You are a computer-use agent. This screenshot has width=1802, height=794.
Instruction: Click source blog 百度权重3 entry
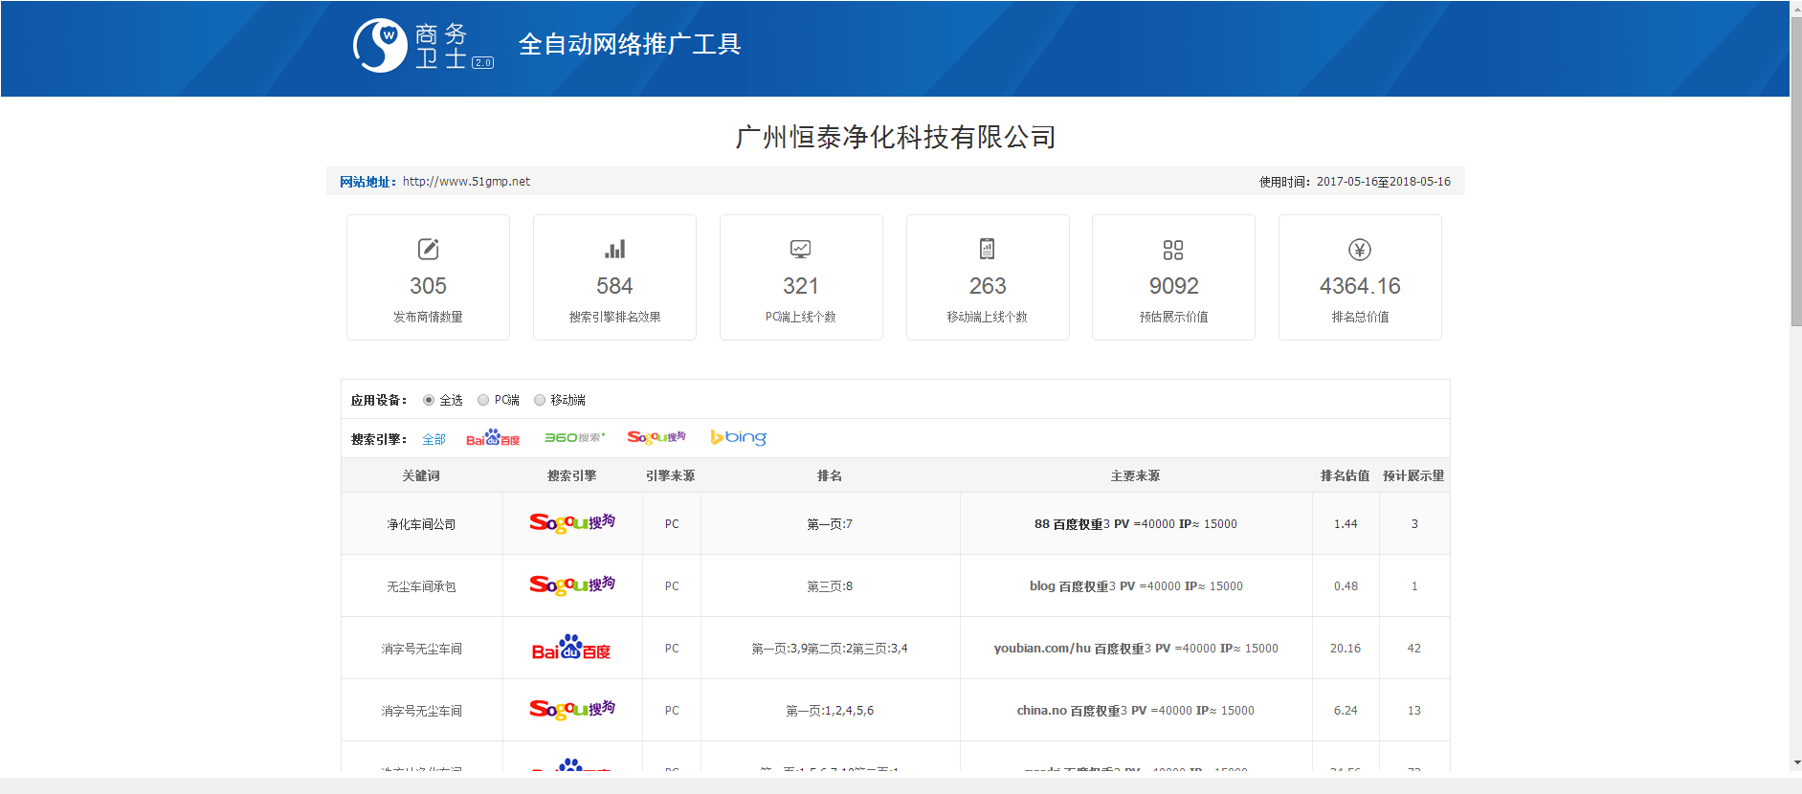(x=1136, y=586)
